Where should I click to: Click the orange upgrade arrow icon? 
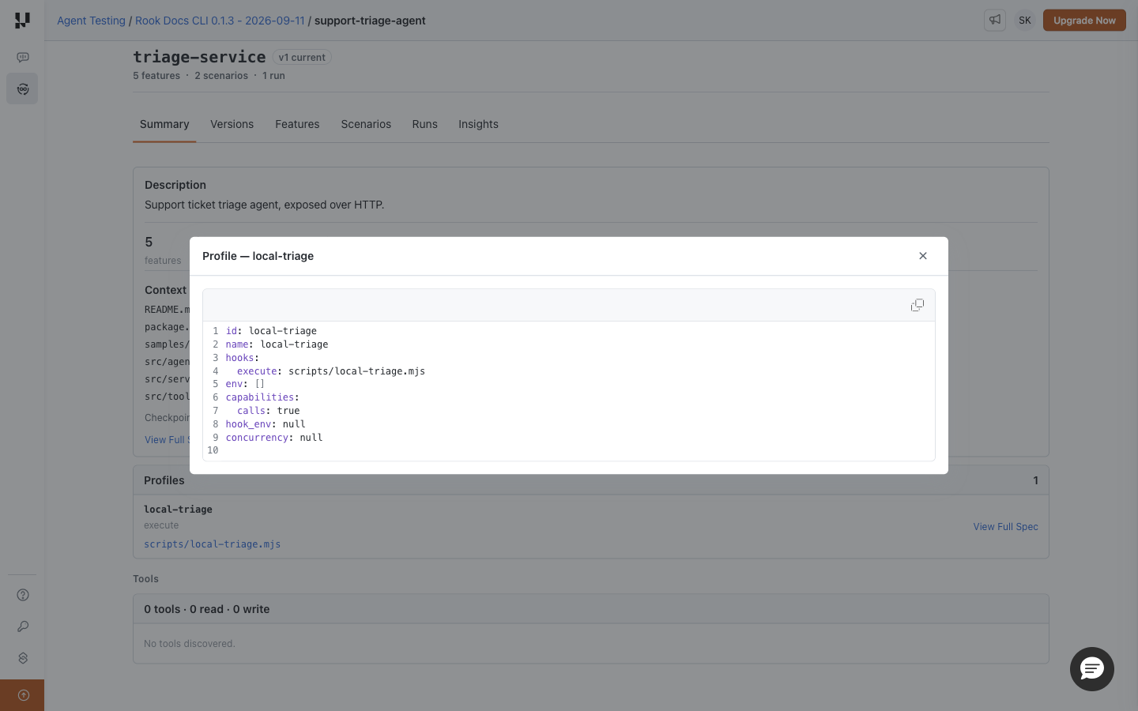click(x=23, y=695)
